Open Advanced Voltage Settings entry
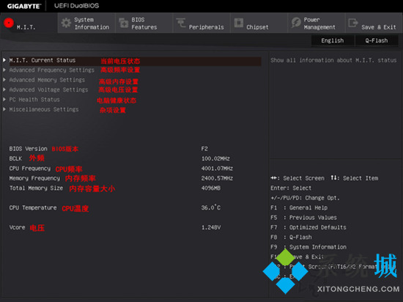This screenshot has height=302, width=403. tap(48, 89)
